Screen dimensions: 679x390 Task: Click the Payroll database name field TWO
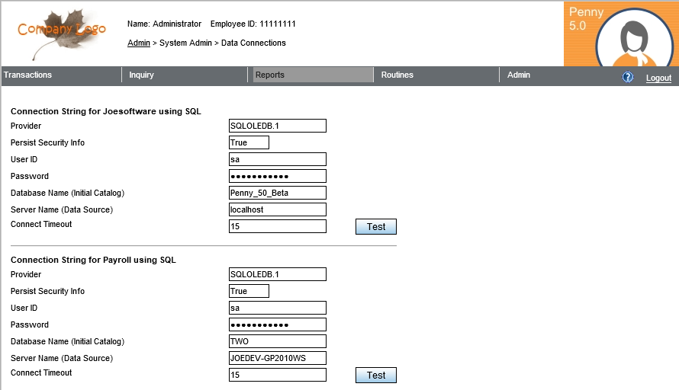tap(278, 341)
